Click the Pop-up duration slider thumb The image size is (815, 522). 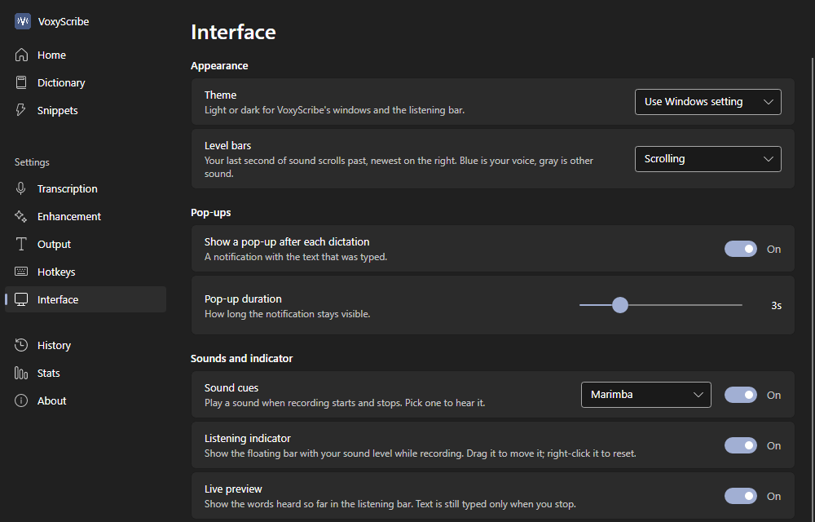[x=619, y=305]
